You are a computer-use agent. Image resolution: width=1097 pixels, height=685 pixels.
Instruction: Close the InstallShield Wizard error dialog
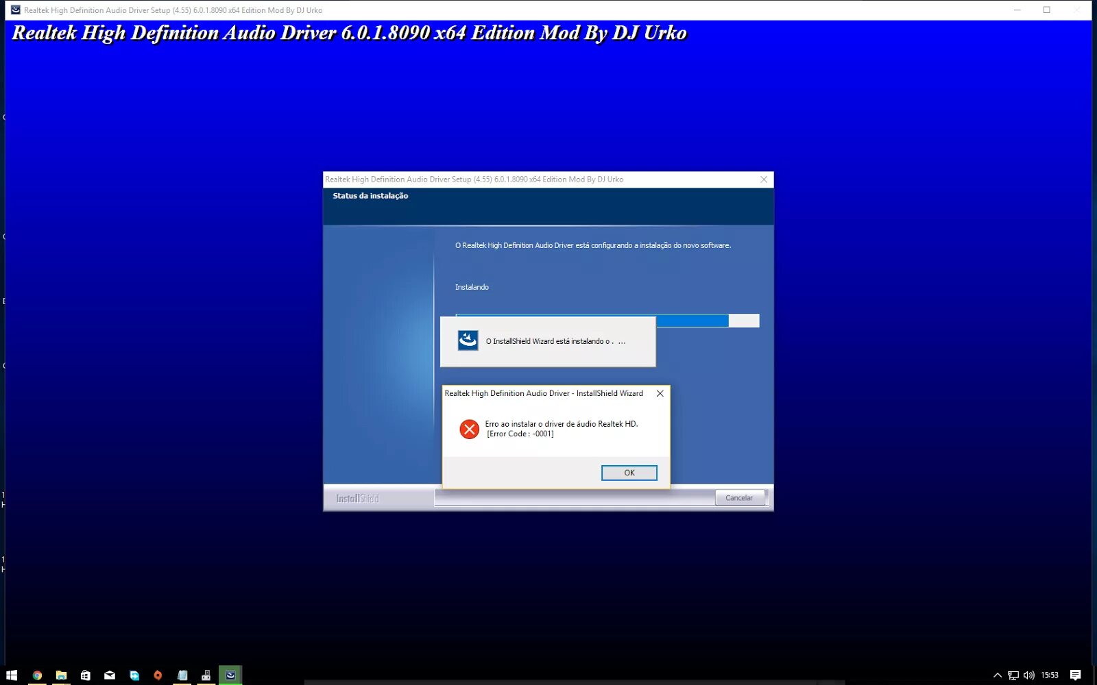pos(660,393)
